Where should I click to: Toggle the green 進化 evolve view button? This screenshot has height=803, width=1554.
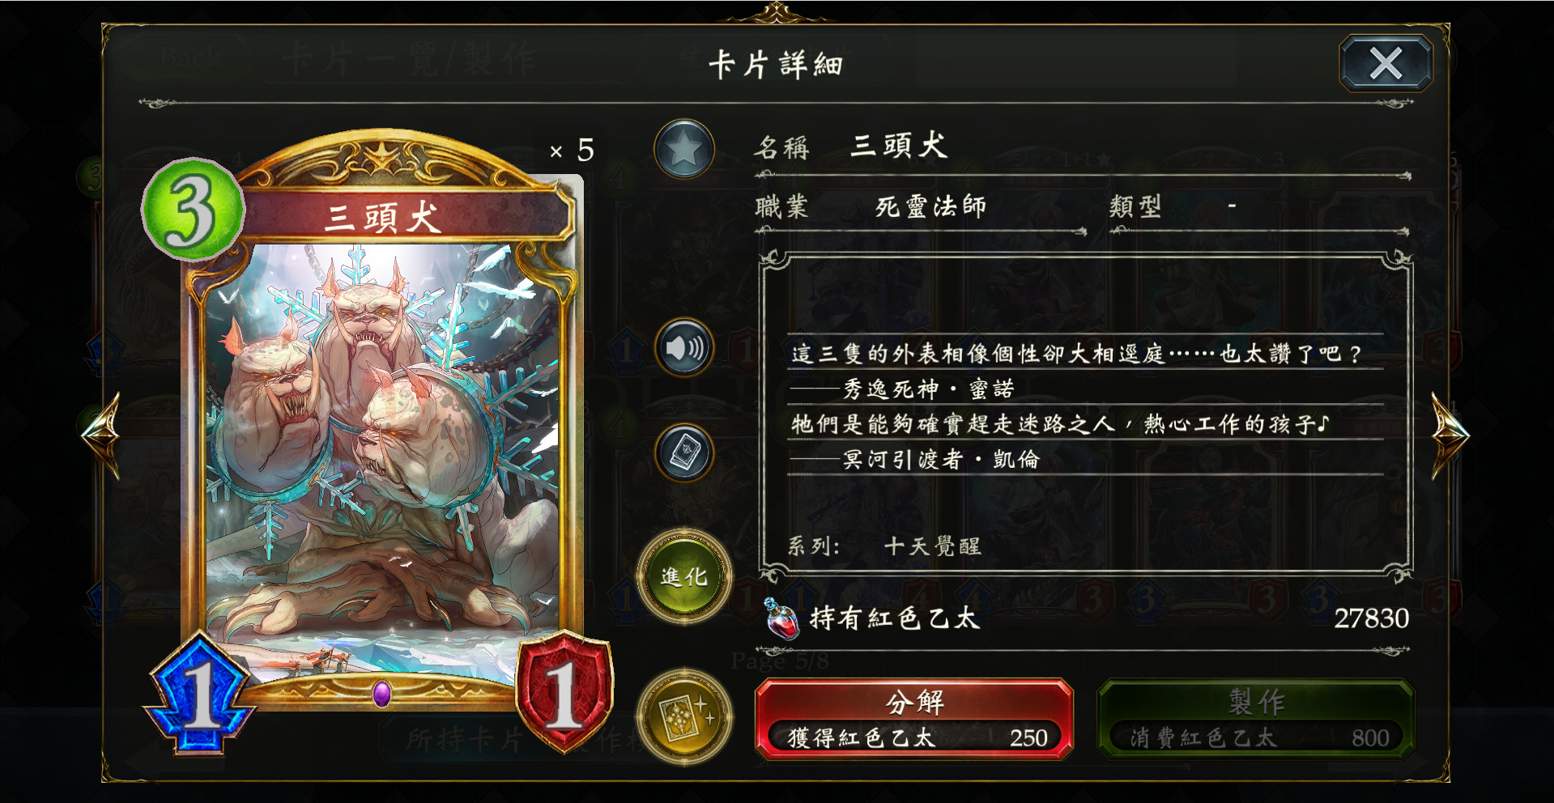click(x=684, y=576)
